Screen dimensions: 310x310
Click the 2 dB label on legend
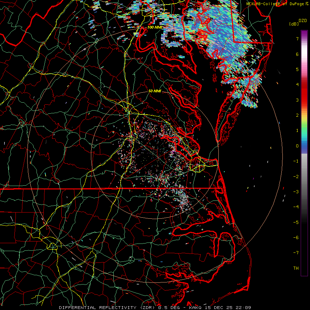click(x=297, y=115)
